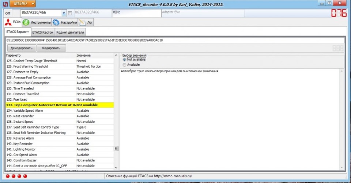Click the pencil notepad icon on Лог tab

[82, 22]
